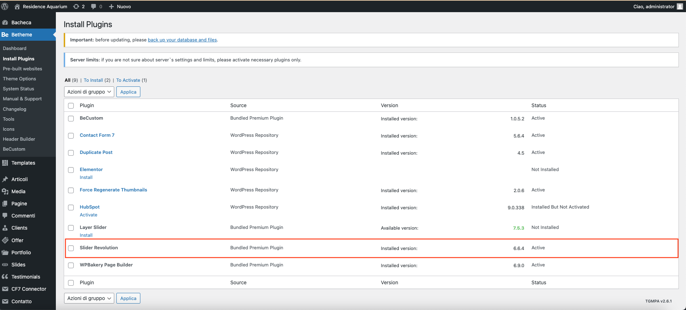Sort by the Plugin column header
This screenshot has height=310, width=686.
point(87,105)
